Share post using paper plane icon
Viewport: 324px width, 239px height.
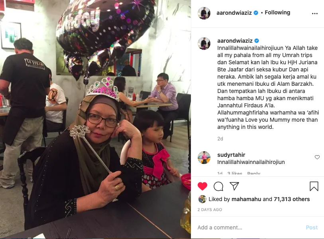pos(234,186)
